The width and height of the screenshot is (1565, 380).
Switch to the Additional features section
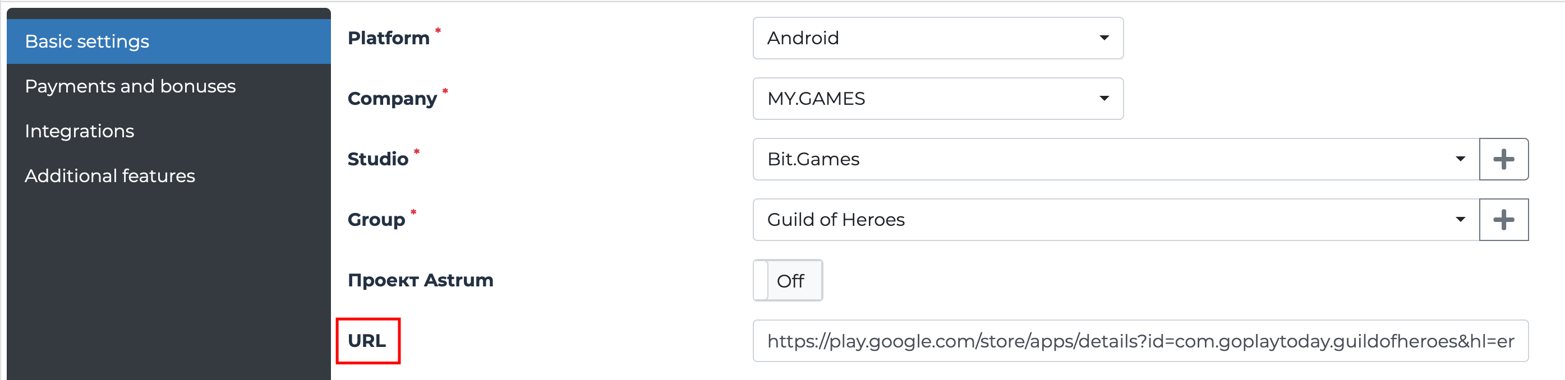coord(110,176)
